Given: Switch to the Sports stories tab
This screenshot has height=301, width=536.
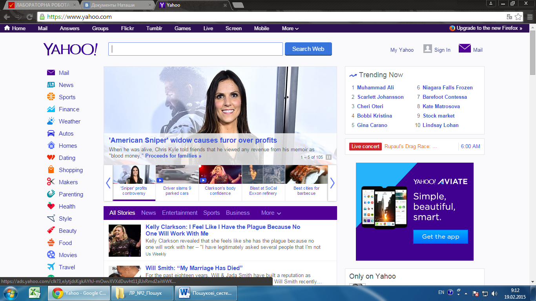Looking at the screenshot, I should tap(211, 213).
